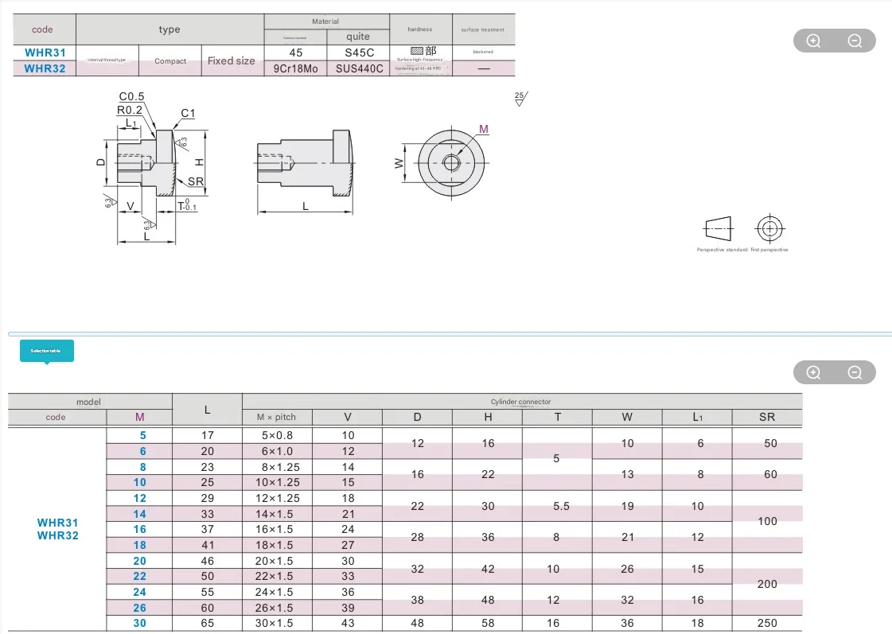The height and width of the screenshot is (634, 892).
Task: Click the surface roughness 25 symbol
Action: click(x=520, y=99)
